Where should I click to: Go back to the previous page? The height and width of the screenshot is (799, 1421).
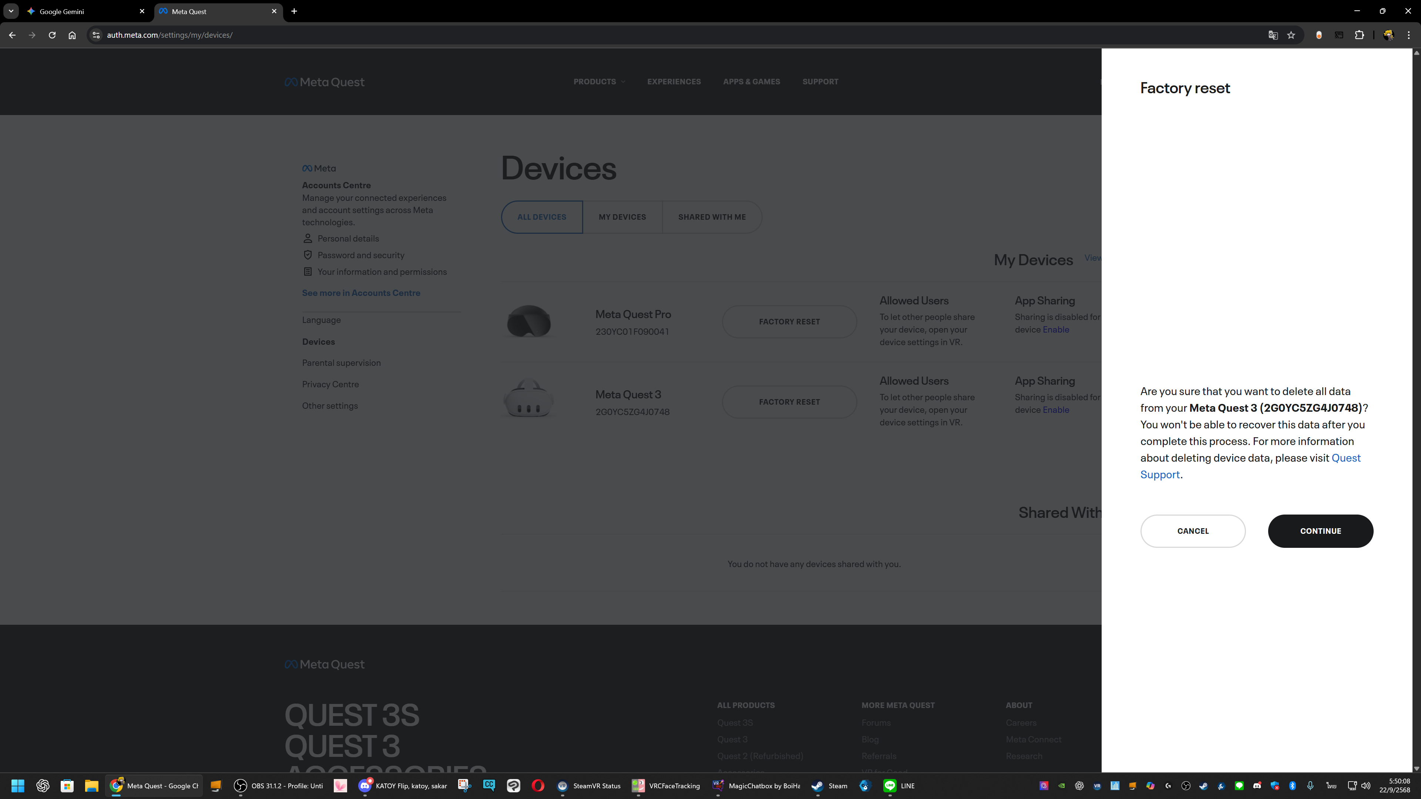[x=12, y=35]
